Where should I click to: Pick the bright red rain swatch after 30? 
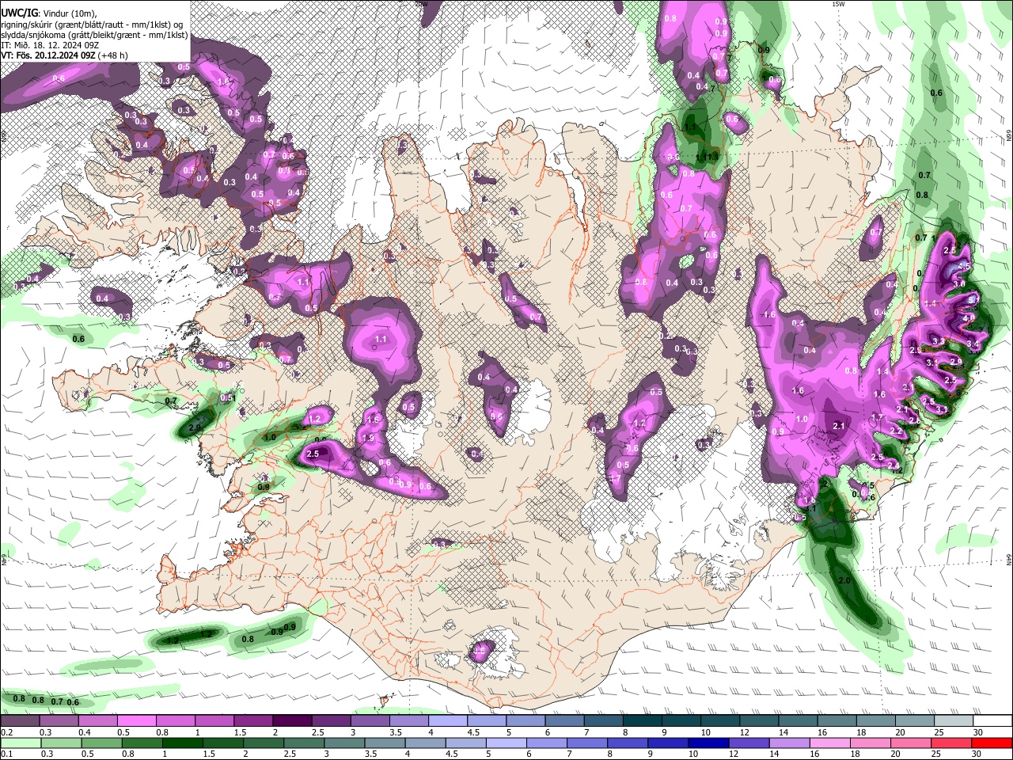[992, 743]
